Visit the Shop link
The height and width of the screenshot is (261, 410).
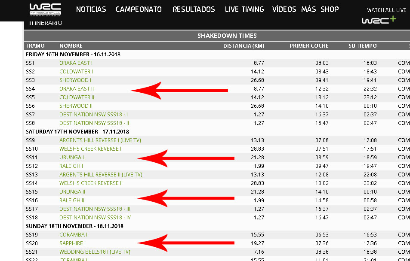coord(330,9)
